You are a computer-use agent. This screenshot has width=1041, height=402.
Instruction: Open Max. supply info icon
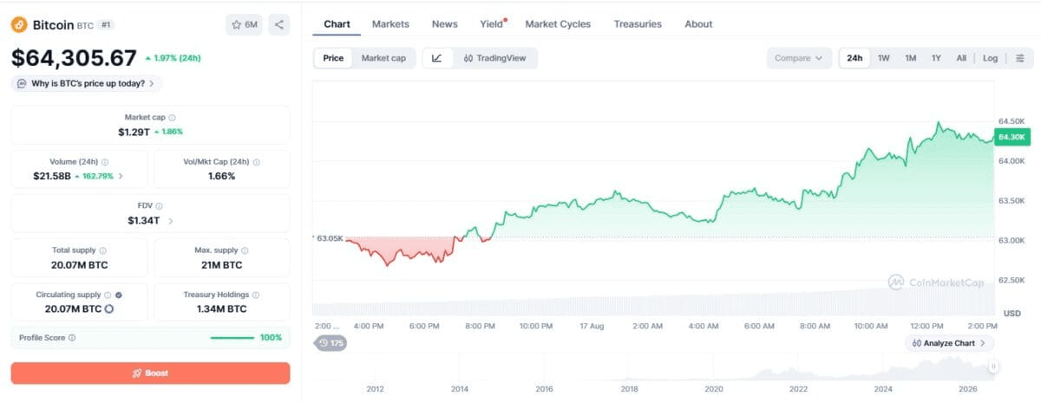pyautogui.click(x=246, y=250)
